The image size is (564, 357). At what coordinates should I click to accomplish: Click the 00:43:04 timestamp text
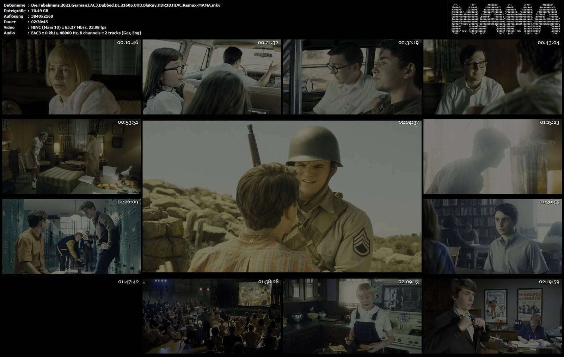548,43
